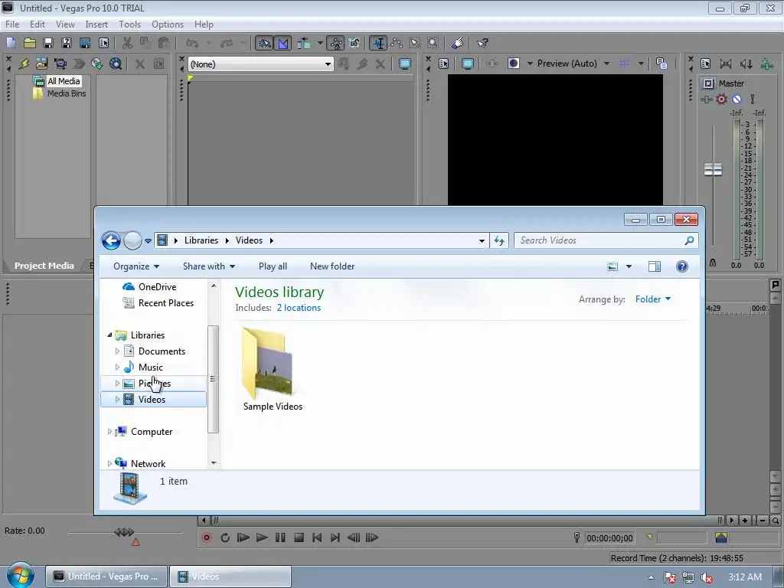This screenshot has height=588, width=784.
Task: Toggle Automatic Crossfades in the toolbar
Action: click(x=283, y=43)
